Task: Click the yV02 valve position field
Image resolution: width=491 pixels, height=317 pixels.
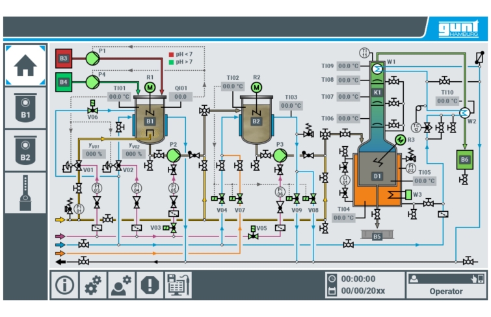Action: (x=134, y=154)
